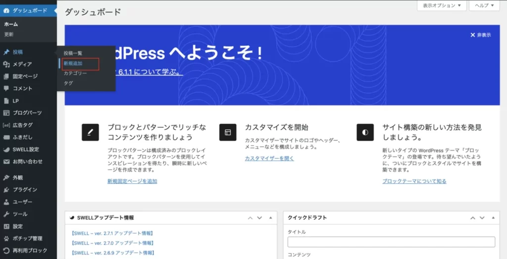Collapse the クイックドラフト panel triangle
Viewport: 507px width, 259px height.
493,218
